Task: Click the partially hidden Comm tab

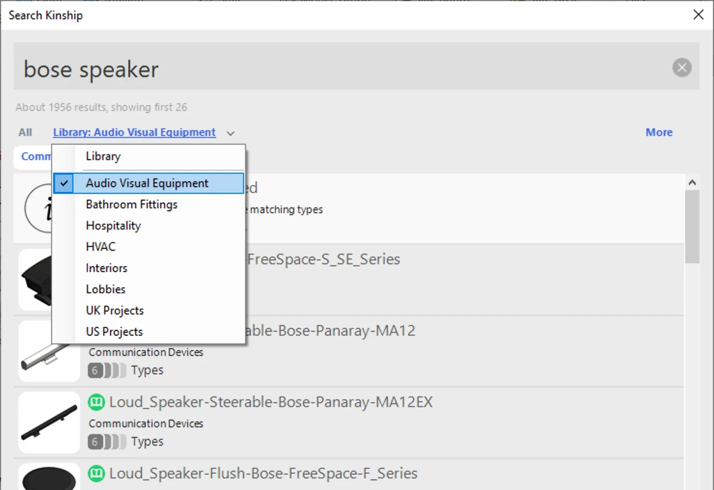Action: click(x=33, y=157)
